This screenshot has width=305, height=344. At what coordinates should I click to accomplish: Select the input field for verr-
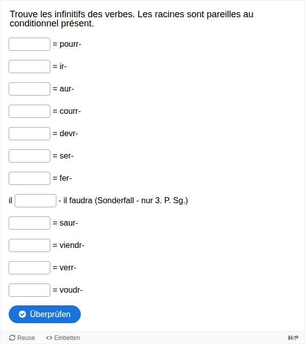(x=29, y=268)
